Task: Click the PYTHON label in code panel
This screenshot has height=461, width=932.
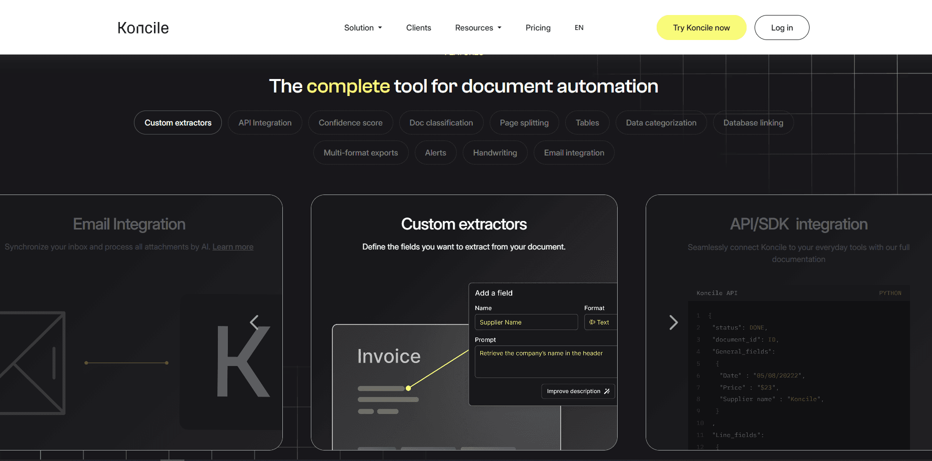Action: coord(890,293)
